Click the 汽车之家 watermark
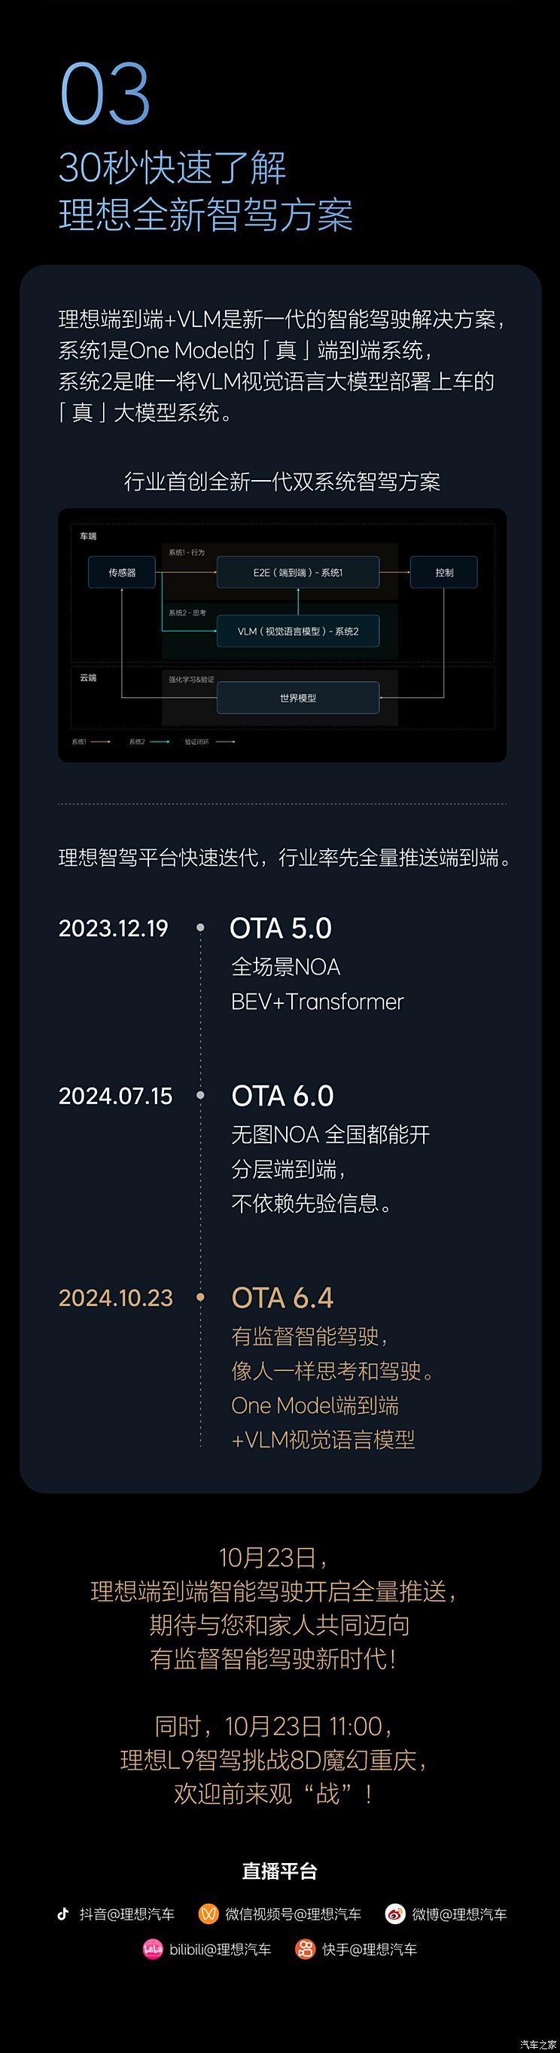560x2053 pixels. coord(538,2044)
